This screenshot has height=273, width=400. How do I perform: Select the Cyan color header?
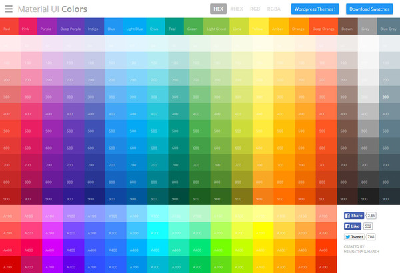pyautogui.click(x=155, y=26)
